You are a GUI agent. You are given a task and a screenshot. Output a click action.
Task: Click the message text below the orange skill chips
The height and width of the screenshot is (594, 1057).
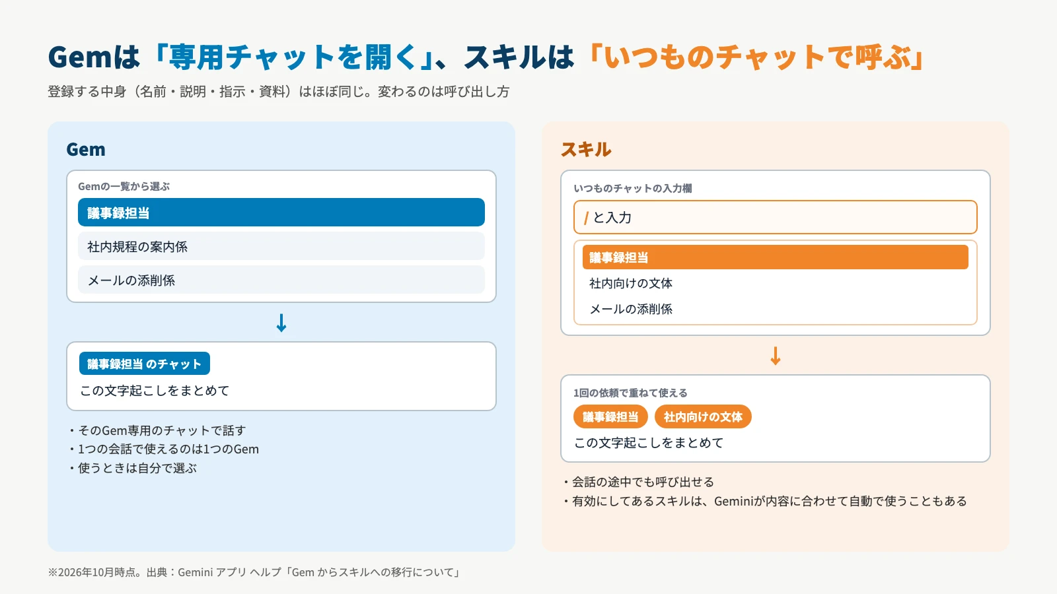click(649, 443)
